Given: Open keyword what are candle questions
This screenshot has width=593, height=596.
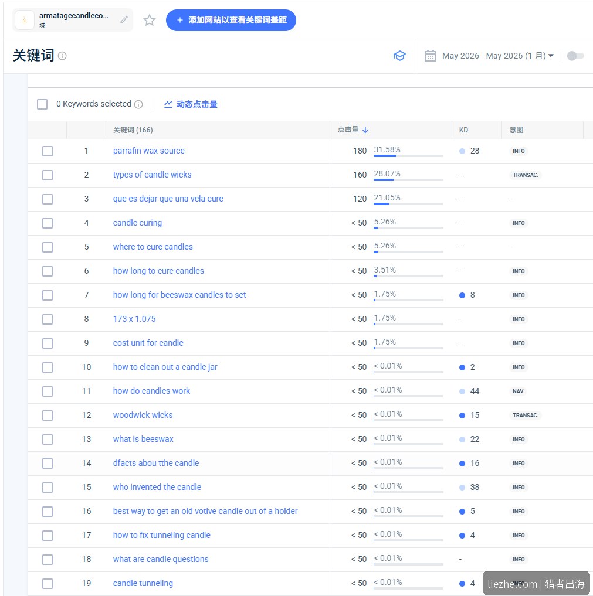Looking at the screenshot, I should pos(161,559).
